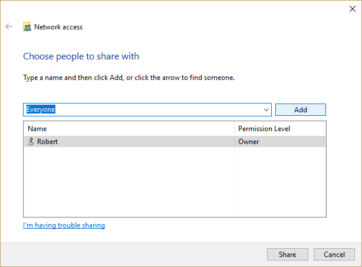Click the Choose people to share with heading
The image size is (362, 267).
point(81,56)
